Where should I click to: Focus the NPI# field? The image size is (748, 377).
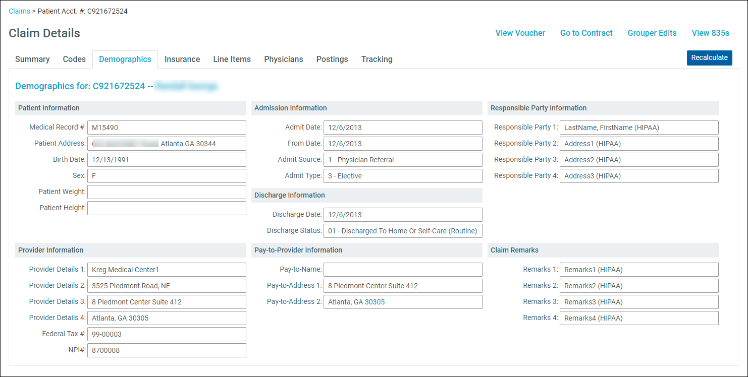pos(167,350)
